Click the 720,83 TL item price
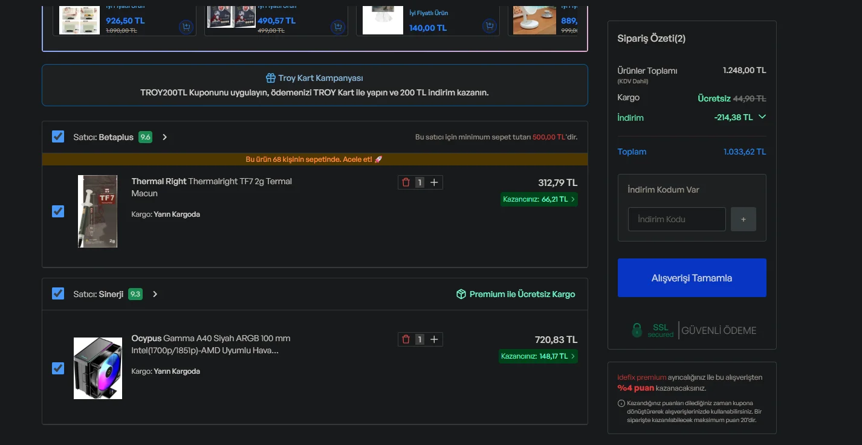Viewport: 862px width, 445px height. pyautogui.click(x=556, y=339)
